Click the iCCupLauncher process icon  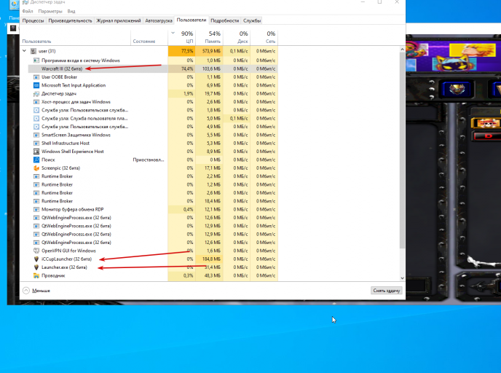pyautogui.click(x=36, y=259)
